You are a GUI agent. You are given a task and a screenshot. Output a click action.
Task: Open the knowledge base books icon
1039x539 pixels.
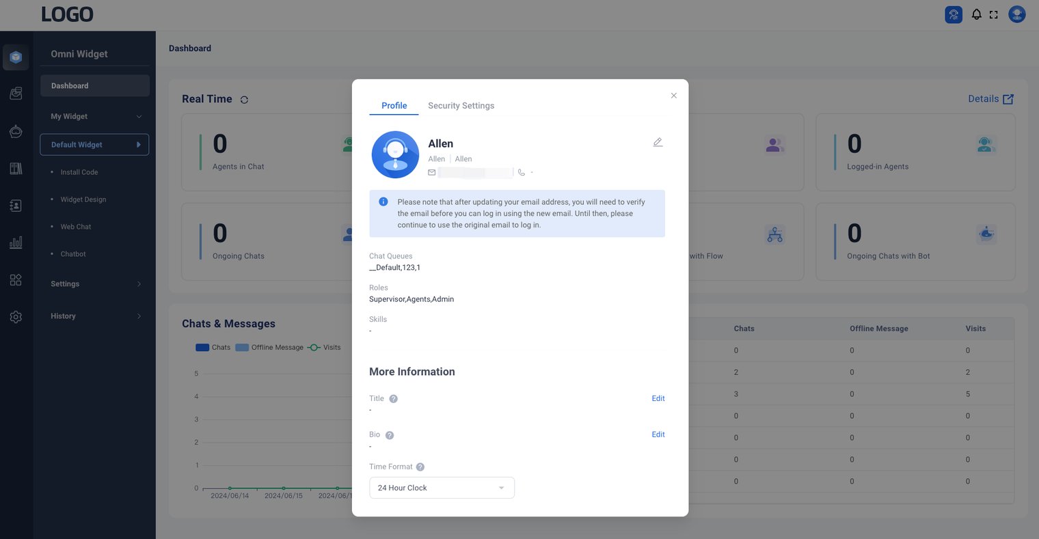[x=16, y=169]
